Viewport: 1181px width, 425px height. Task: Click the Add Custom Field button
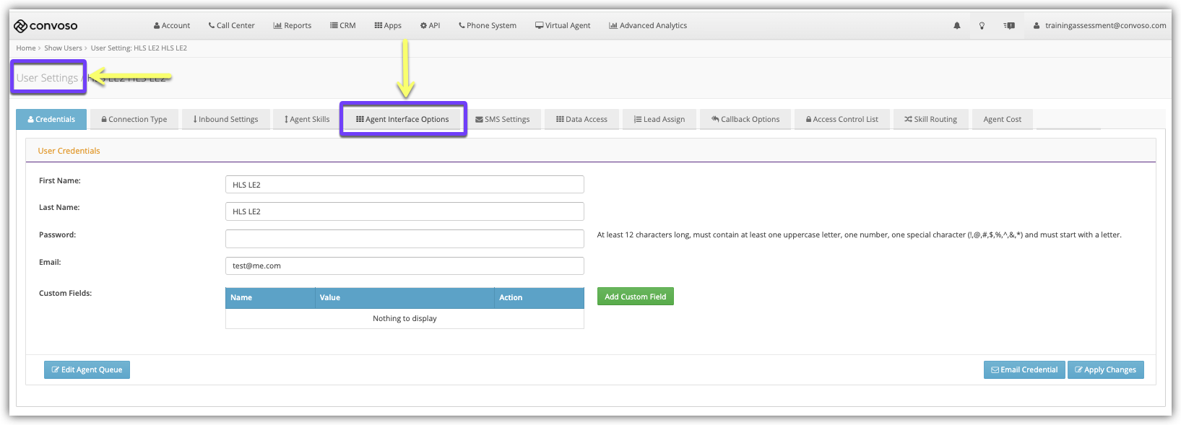tap(635, 297)
